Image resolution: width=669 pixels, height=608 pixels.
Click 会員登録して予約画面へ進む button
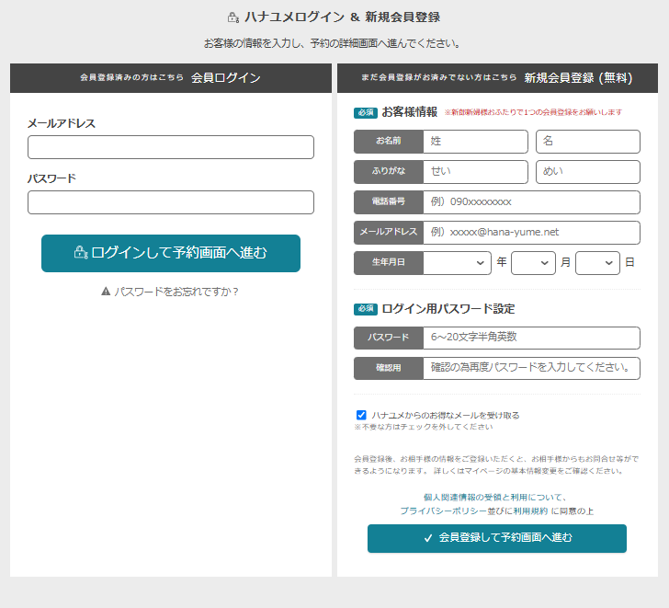(497, 538)
